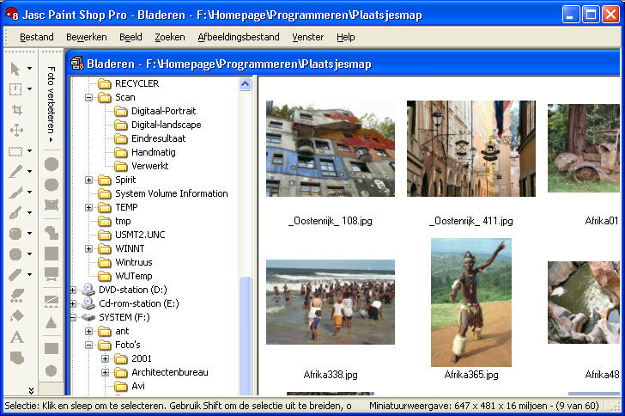The image size is (625, 416).
Task: Open the Bestand menu
Action: 37,37
